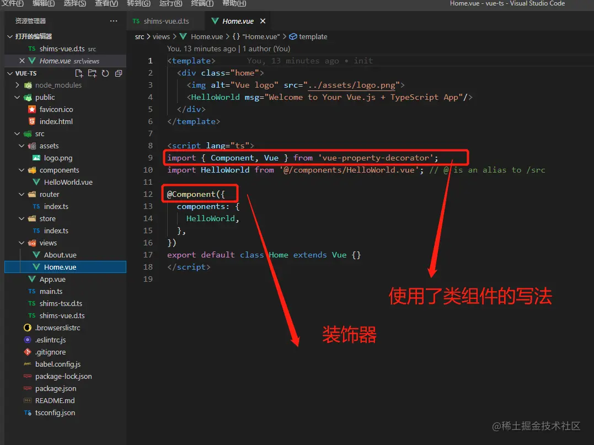Open babel.config.js file
This screenshot has height=445, width=594.
[x=65, y=364]
